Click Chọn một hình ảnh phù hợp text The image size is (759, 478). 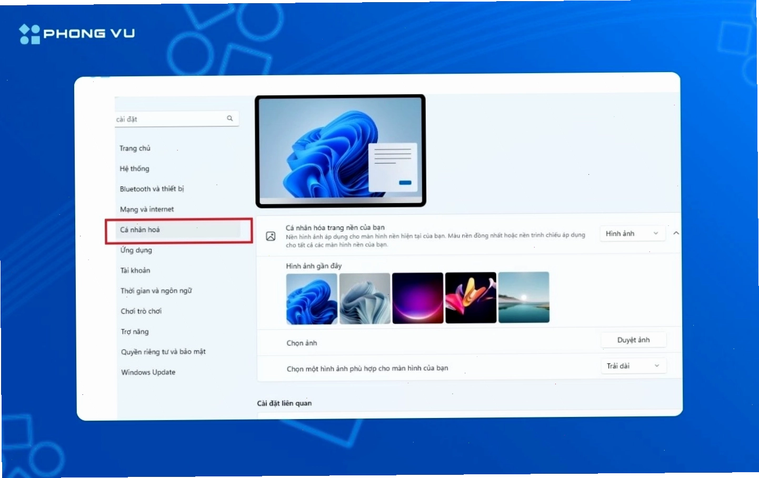367,369
